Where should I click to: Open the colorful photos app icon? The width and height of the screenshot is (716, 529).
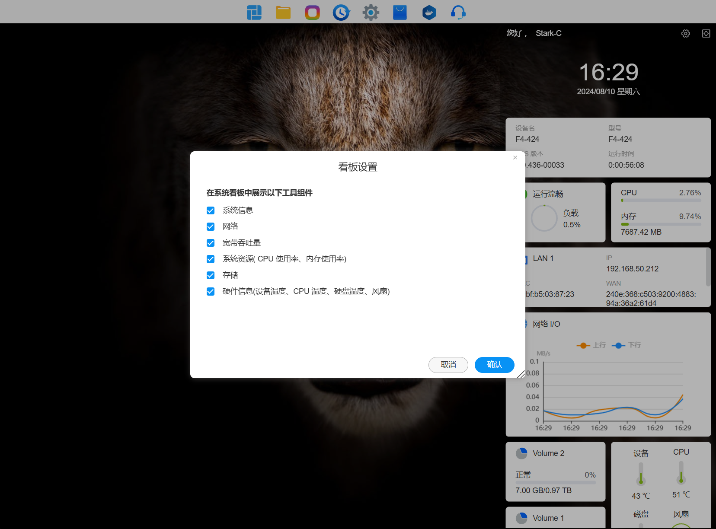[x=313, y=13]
